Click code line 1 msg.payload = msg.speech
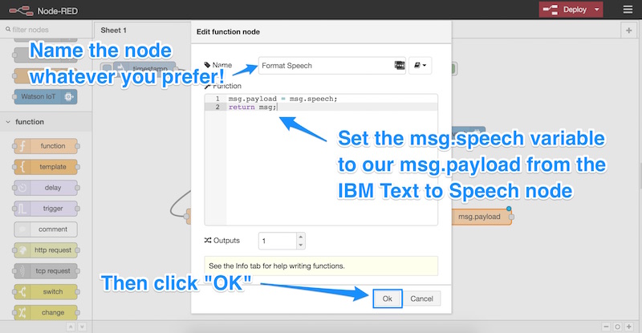The width and height of the screenshot is (642, 333). [x=282, y=99]
